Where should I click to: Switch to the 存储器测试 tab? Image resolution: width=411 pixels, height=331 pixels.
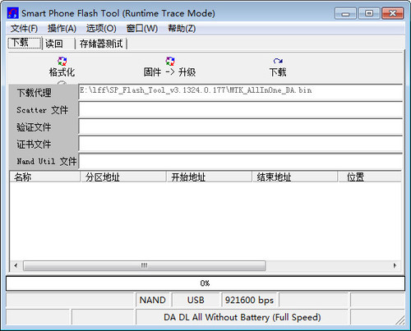click(101, 44)
